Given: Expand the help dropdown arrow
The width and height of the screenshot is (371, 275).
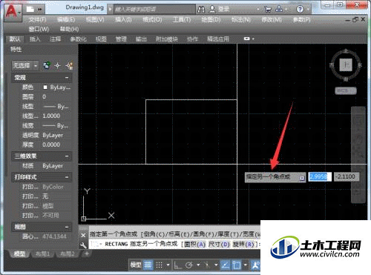Looking at the screenshot, I should pos(308,10).
